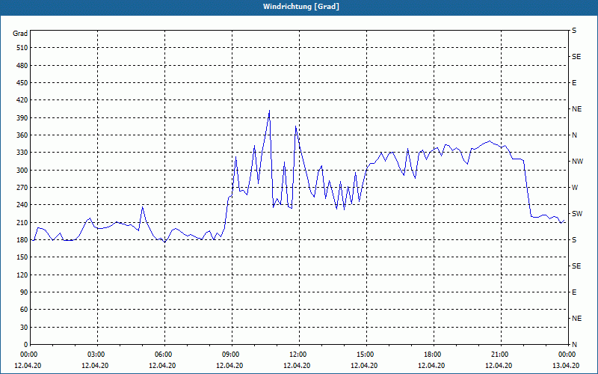Click the 21:00 time label
This screenshot has height=374, width=598.
click(x=499, y=355)
